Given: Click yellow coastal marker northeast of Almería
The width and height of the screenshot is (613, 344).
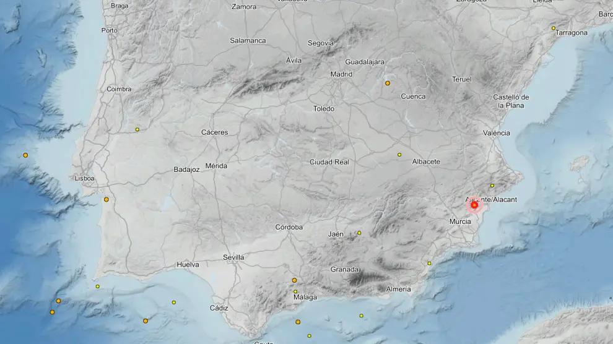Looking at the screenshot, I should pyautogui.click(x=429, y=264).
